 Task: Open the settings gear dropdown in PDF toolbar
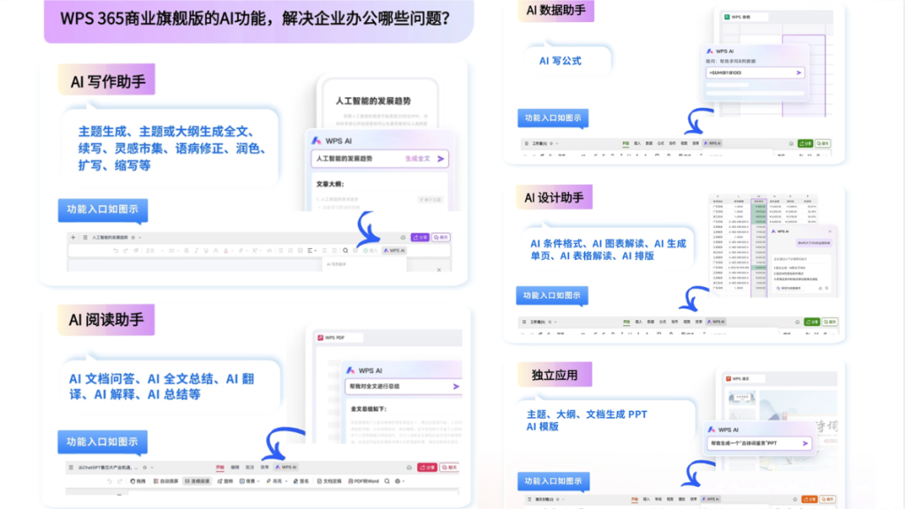pyautogui.click(x=399, y=482)
